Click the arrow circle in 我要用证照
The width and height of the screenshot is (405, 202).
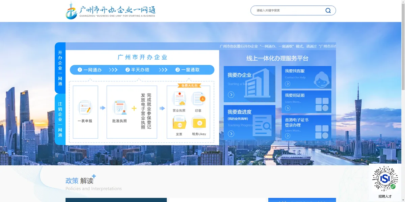click(x=288, y=108)
